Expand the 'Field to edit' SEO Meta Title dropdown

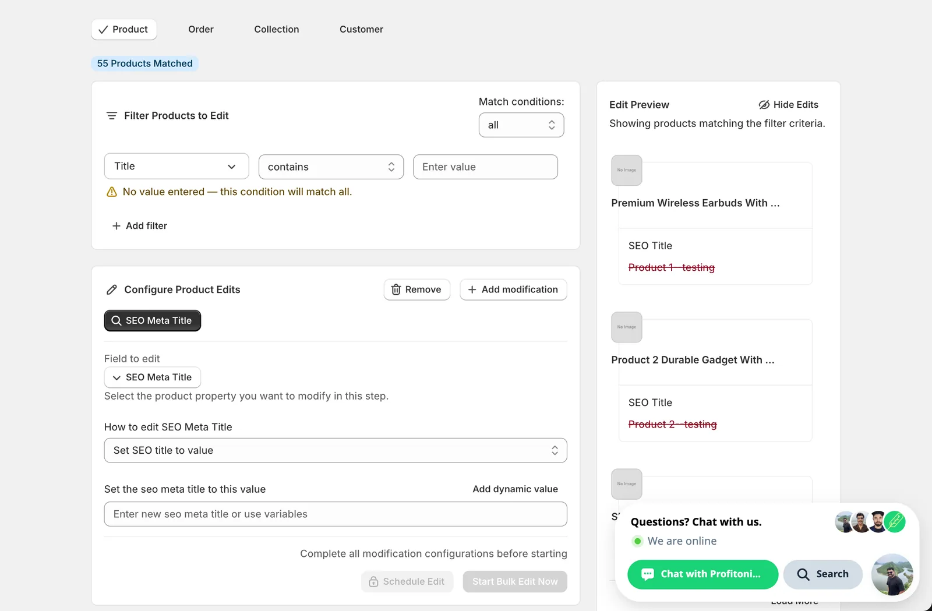click(x=153, y=377)
